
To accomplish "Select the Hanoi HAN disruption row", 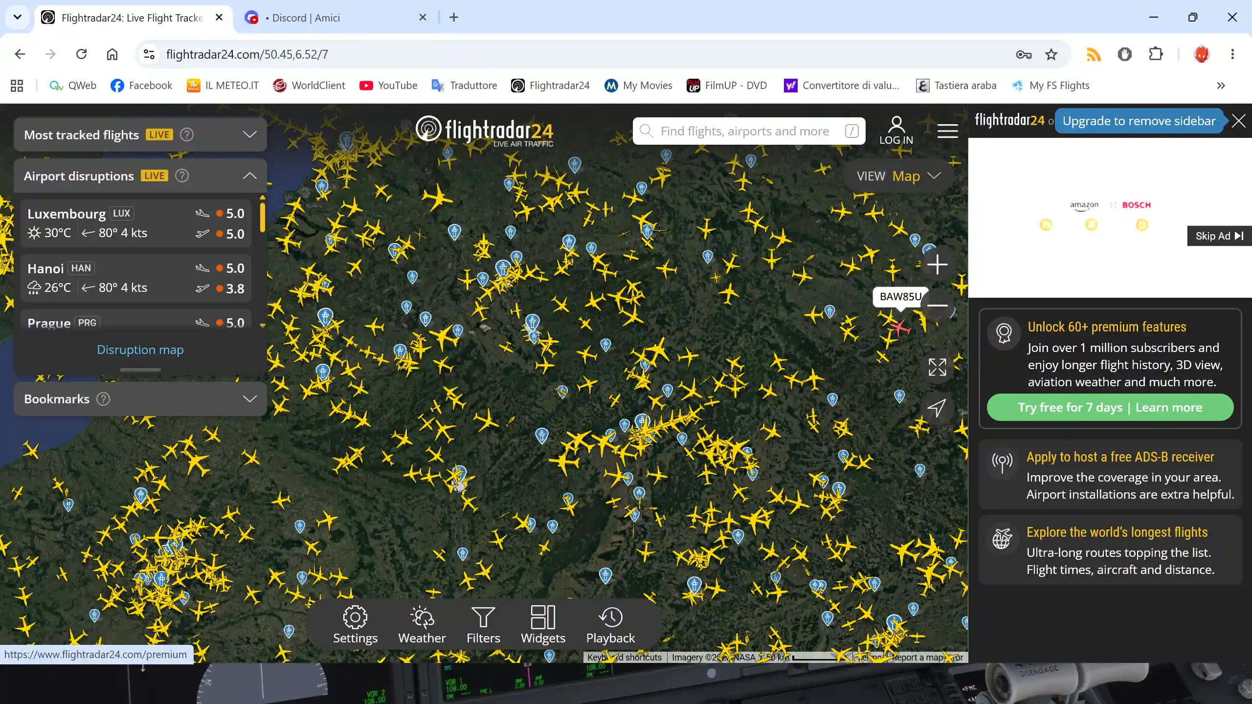I will [136, 278].
